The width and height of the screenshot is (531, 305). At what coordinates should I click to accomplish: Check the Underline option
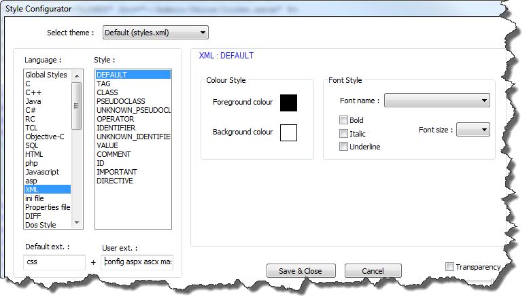[344, 147]
